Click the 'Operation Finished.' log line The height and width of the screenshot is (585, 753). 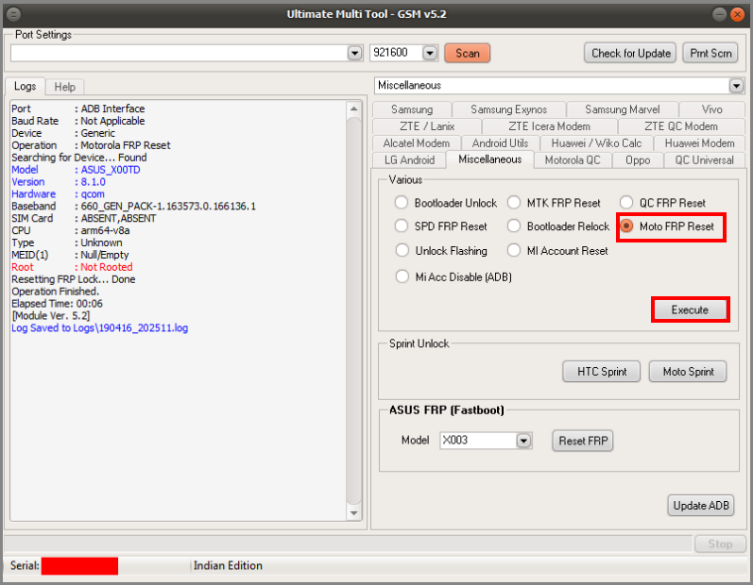55,292
